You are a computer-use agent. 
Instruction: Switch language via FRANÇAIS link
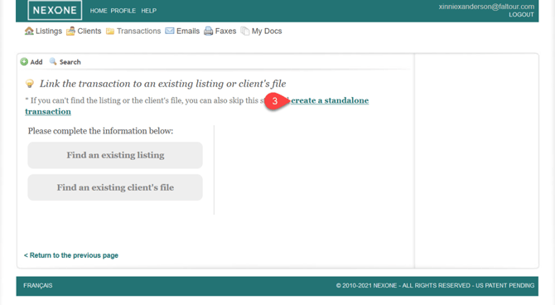(38, 285)
